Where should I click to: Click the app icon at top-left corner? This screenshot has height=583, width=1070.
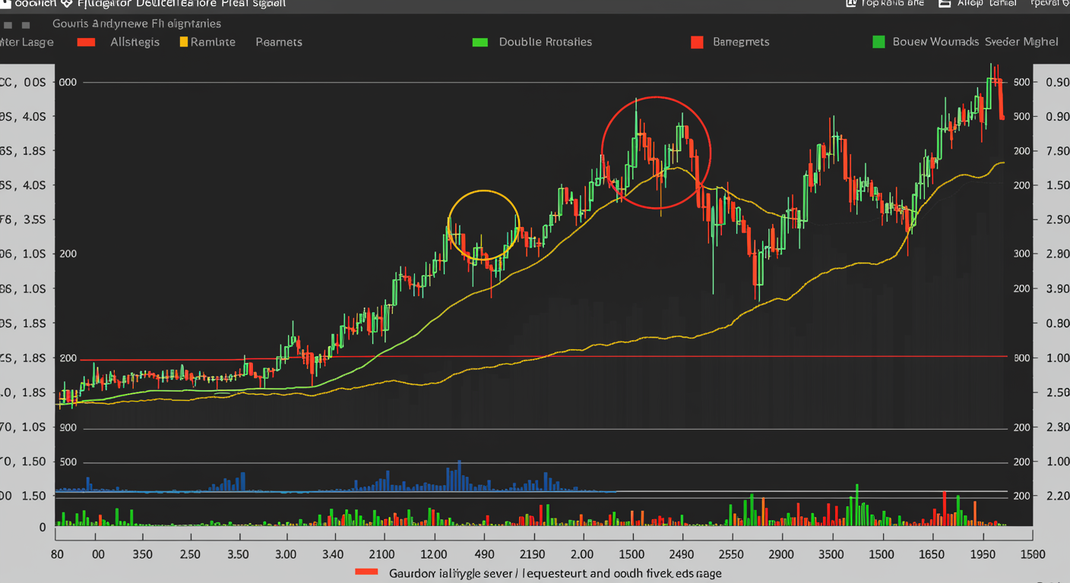[x=6, y=4]
